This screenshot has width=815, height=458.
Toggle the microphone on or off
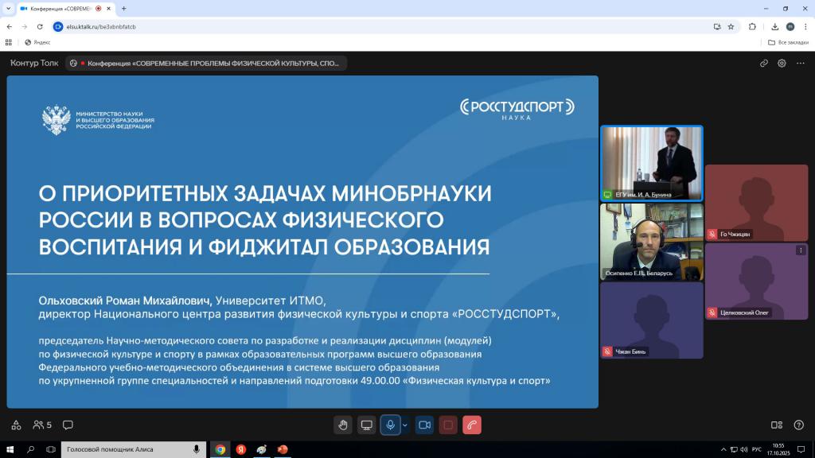[390, 425]
